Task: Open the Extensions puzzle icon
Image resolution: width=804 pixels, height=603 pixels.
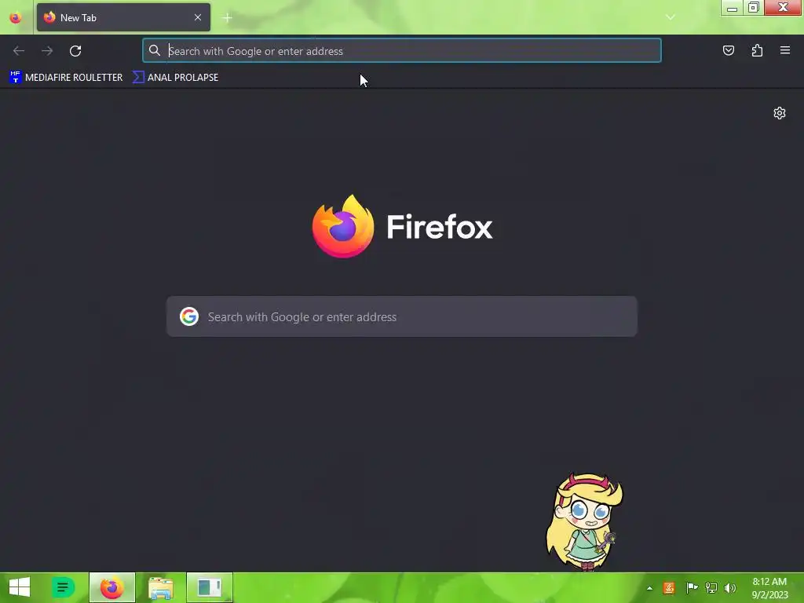Action: click(x=757, y=50)
